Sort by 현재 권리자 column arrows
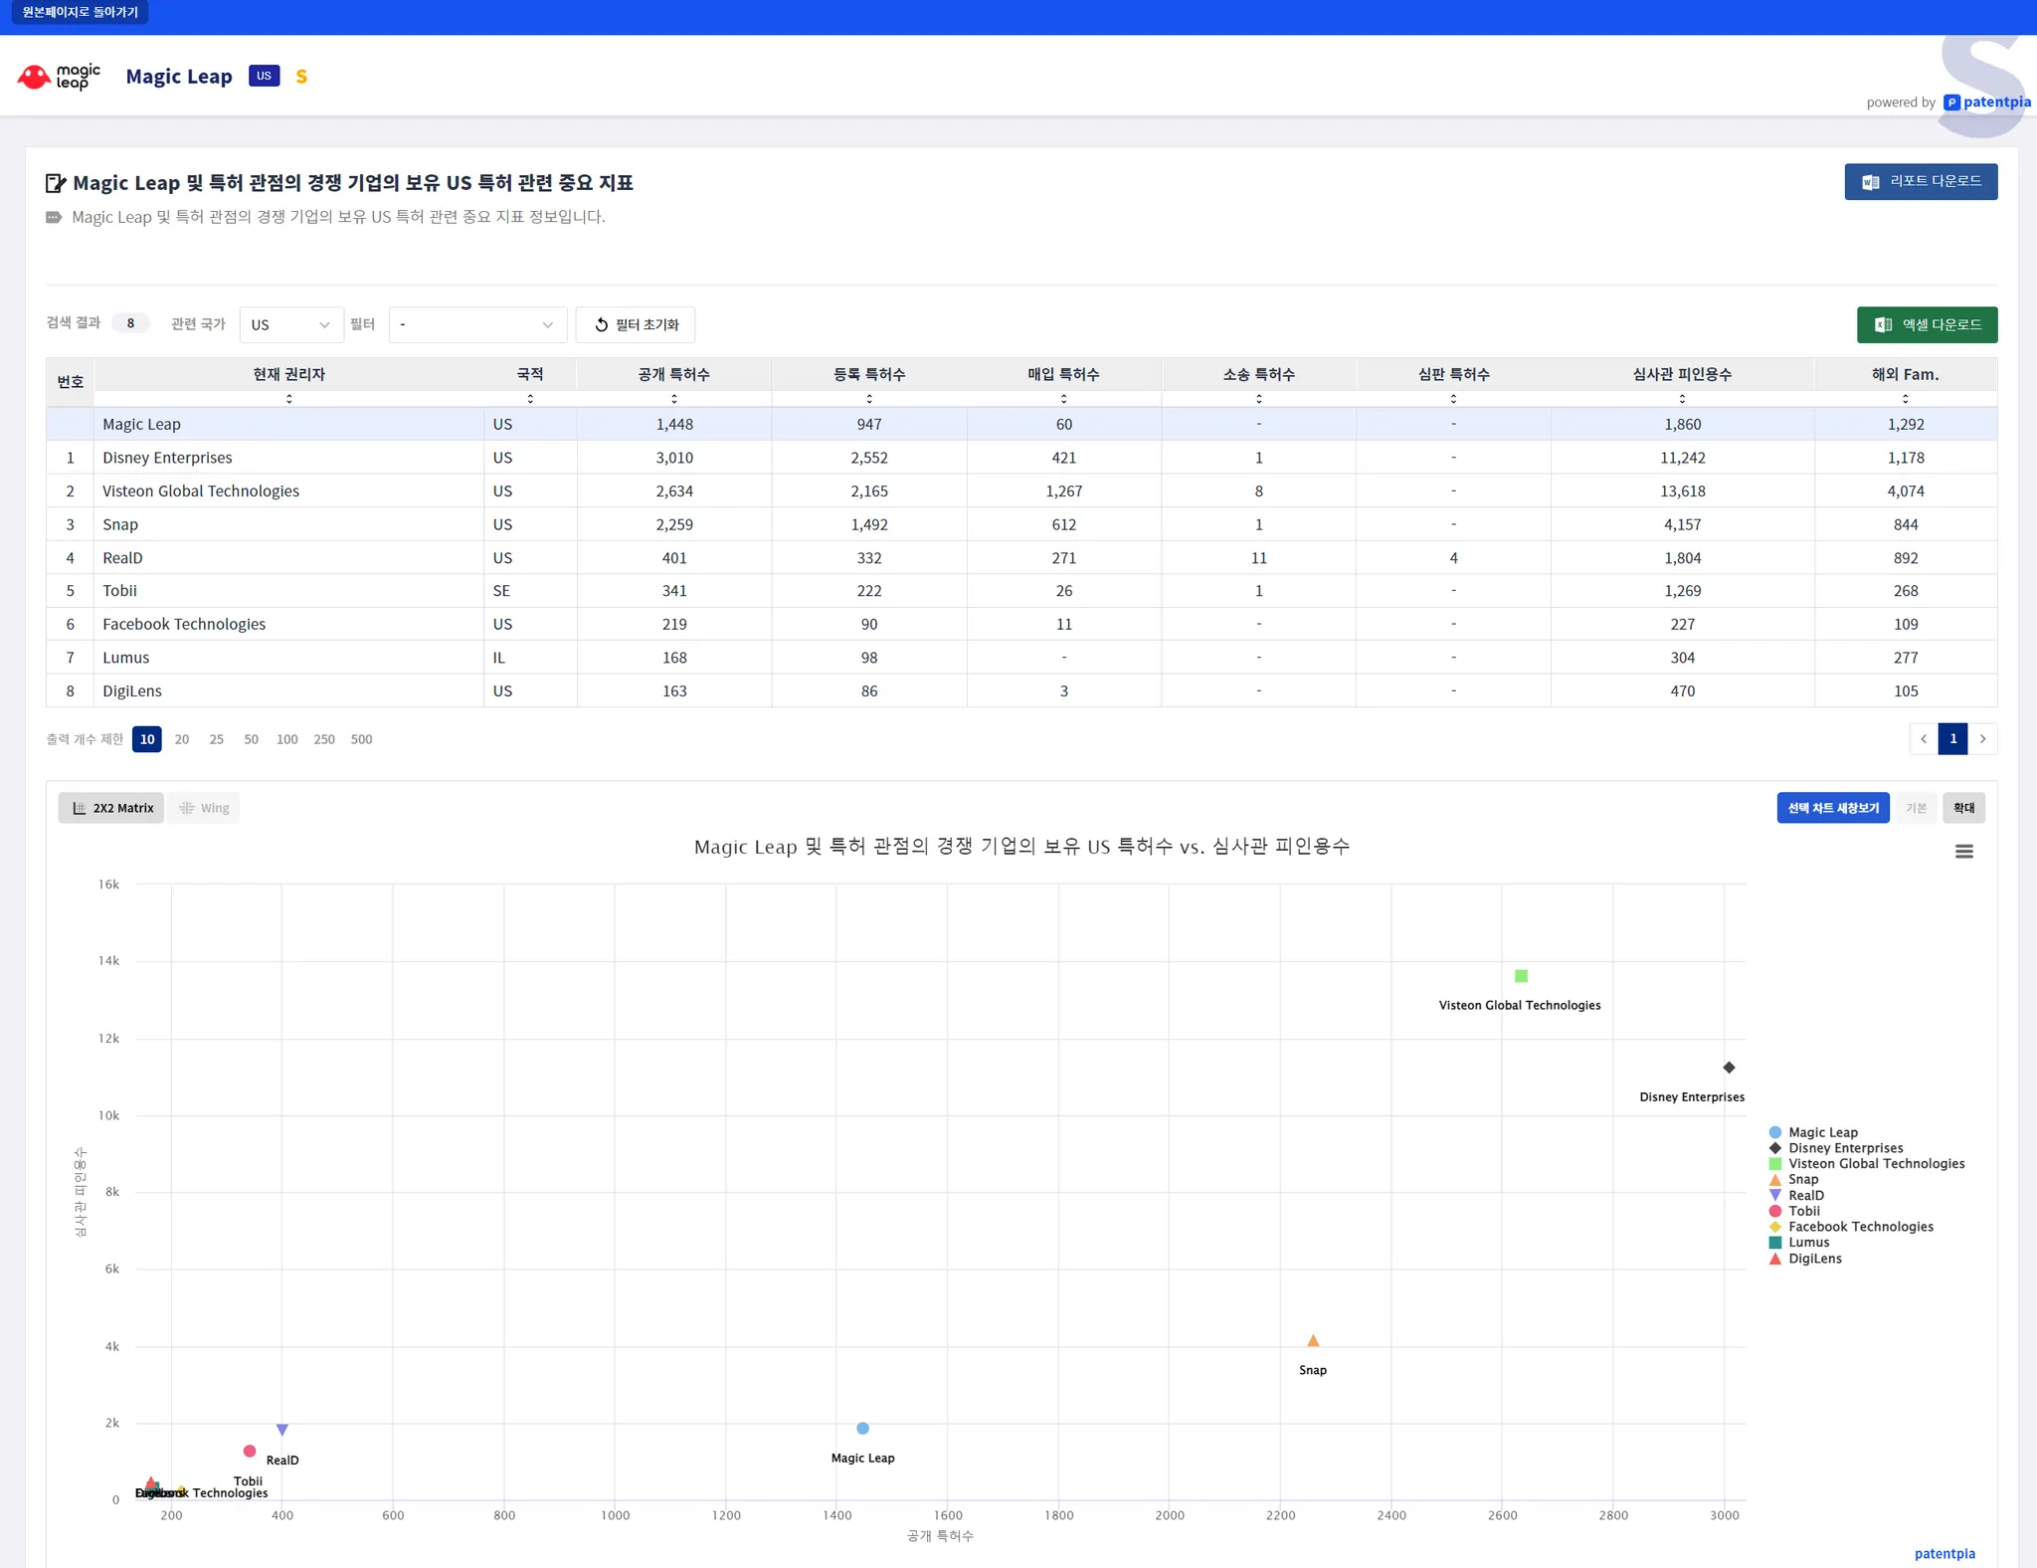The width and height of the screenshot is (2037, 1568). point(289,399)
